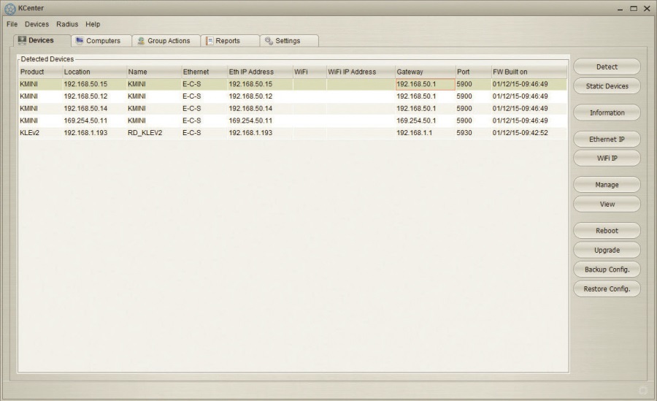This screenshot has width=657, height=401.
Task: Click E-C-S cell in the KLEv2 row
Action: pyautogui.click(x=204, y=132)
